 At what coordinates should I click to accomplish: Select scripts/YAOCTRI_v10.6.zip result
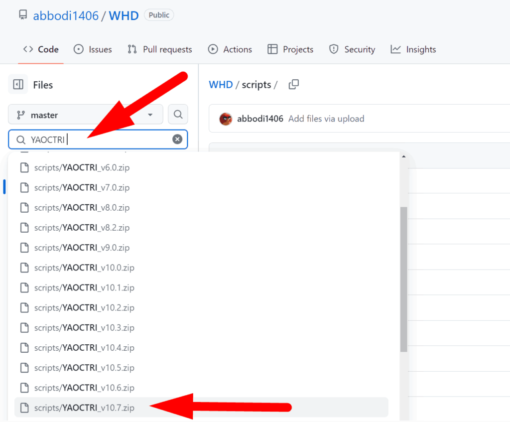201,388
